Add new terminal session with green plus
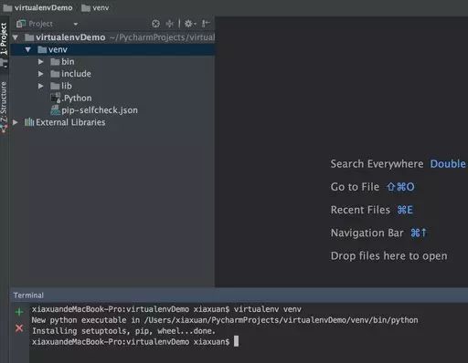This screenshot has width=468, height=363. [19, 312]
